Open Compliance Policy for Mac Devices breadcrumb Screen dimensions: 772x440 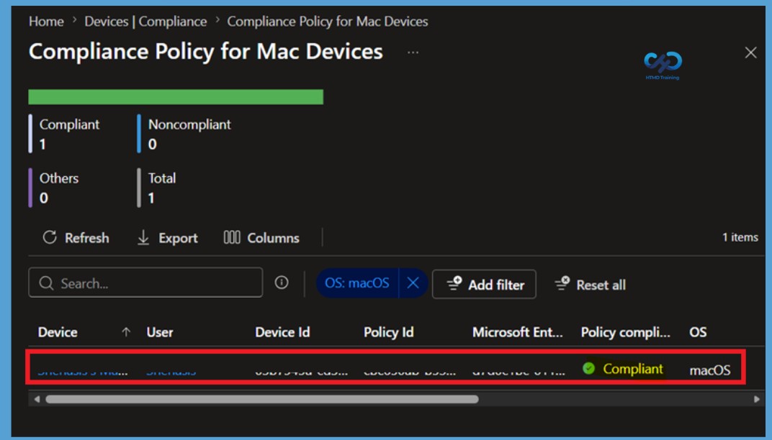(x=328, y=22)
